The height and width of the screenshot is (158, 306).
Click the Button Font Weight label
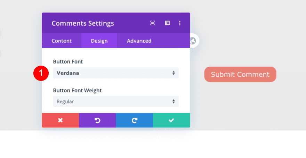point(77,90)
